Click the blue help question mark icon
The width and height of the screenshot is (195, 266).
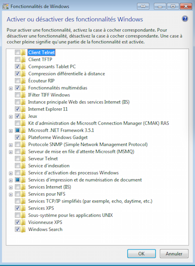pyautogui.click(x=185, y=18)
